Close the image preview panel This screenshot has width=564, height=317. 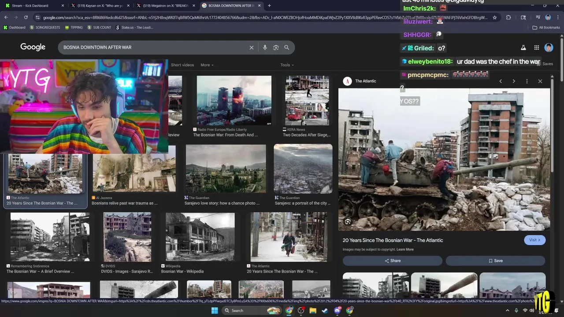pyautogui.click(x=540, y=81)
